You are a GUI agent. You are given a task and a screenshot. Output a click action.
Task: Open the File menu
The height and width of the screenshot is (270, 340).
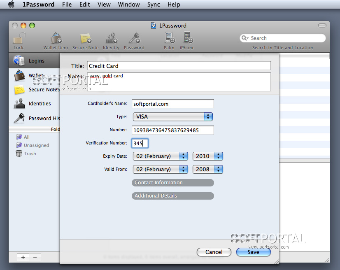click(67, 5)
